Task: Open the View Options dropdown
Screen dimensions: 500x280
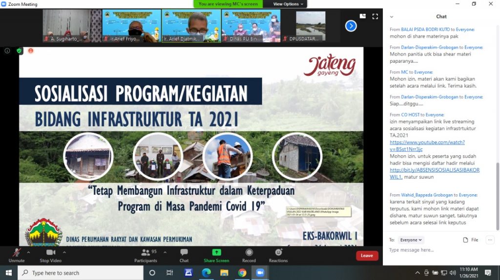Action: coord(289,4)
